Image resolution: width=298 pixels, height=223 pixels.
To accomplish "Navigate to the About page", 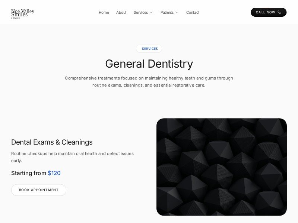I will (x=121, y=12).
